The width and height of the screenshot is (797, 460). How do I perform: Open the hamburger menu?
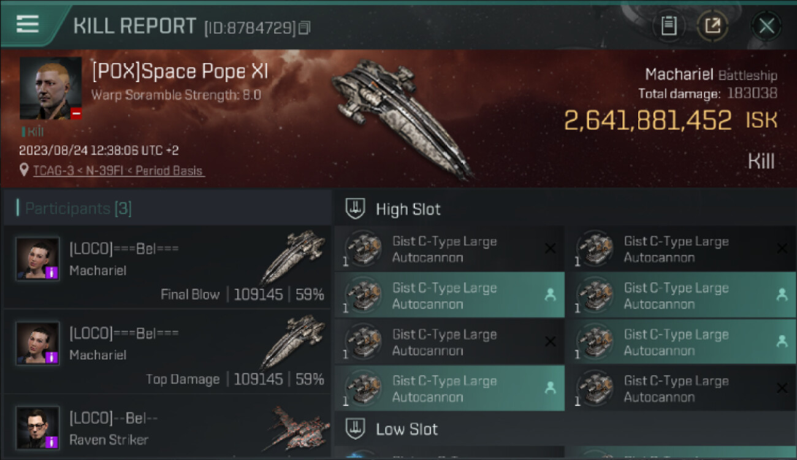click(28, 25)
